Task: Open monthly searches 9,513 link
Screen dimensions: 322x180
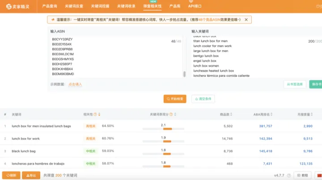Action: [x=308, y=138]
